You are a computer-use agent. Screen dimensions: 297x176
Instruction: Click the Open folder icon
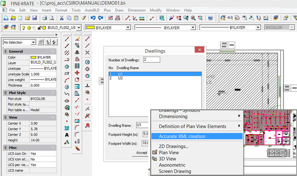[x=26, y=18]
